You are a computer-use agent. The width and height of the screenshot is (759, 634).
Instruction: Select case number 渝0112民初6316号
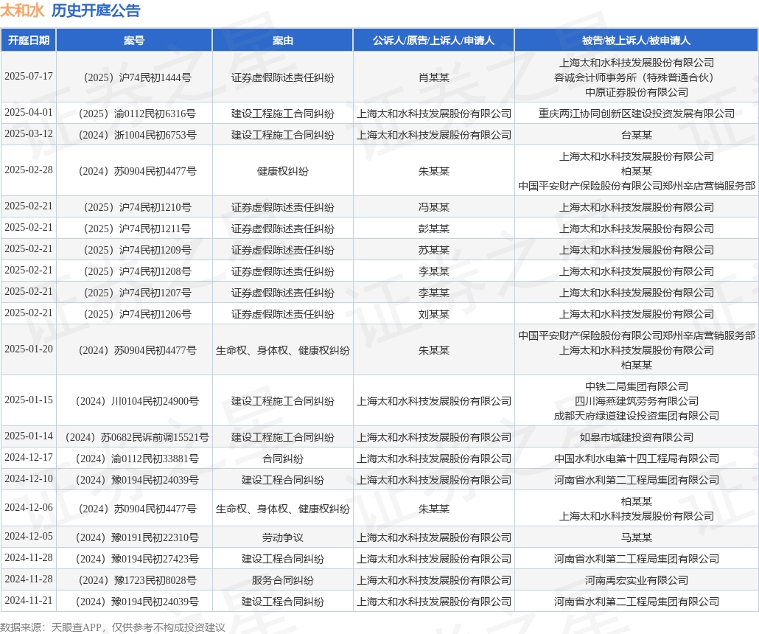pos(138,114)
